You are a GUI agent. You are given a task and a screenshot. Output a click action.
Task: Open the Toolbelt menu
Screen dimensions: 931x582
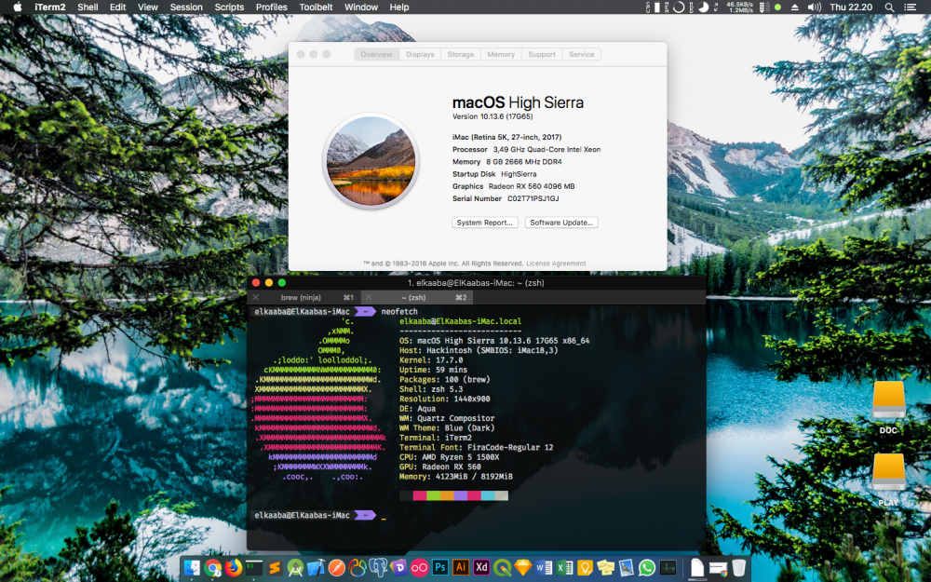point(316,7)
